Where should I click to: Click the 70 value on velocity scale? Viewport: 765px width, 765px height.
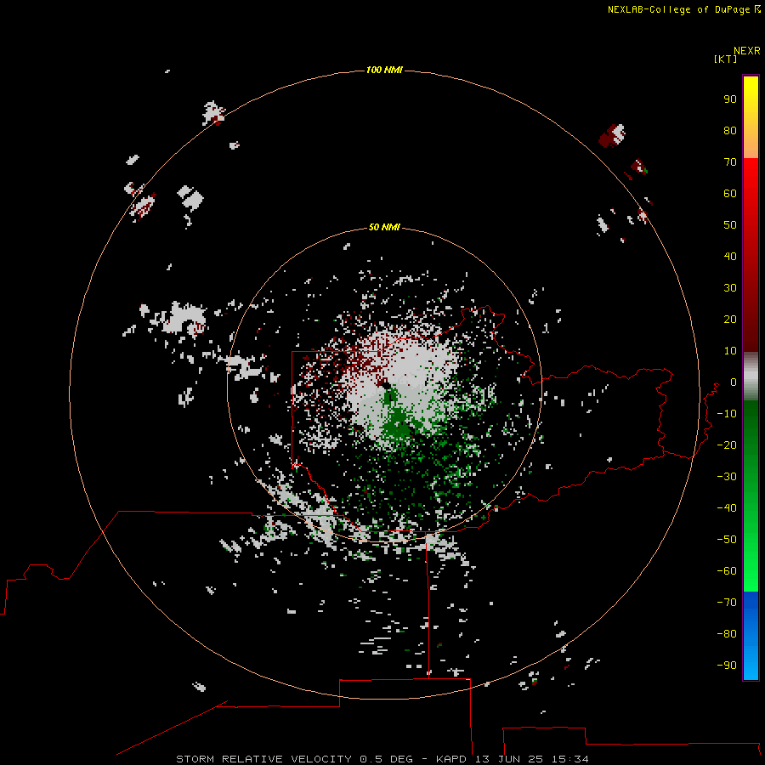coord(730,162)
